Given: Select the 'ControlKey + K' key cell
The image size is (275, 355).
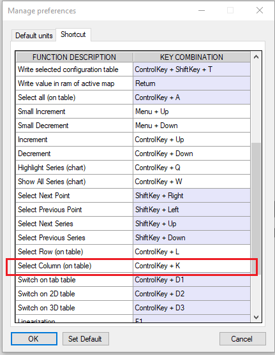Looking at the screenshot, I should click(192, 266).
